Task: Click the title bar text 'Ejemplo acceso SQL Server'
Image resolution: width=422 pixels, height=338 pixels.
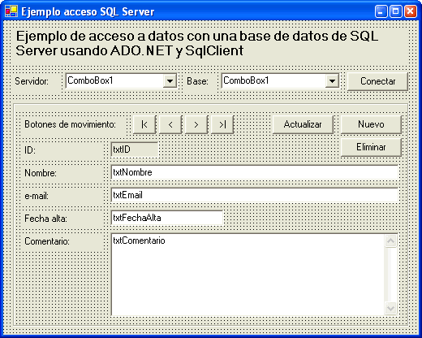Action: [88, 12]
